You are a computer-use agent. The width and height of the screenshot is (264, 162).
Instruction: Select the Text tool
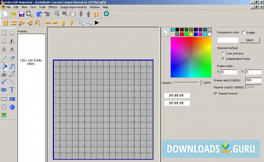coord(12,90)
